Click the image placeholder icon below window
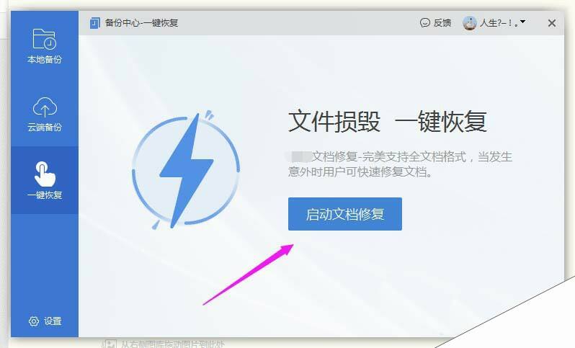Viewport: 575px width, 348px height. click(x=109, y=344)
